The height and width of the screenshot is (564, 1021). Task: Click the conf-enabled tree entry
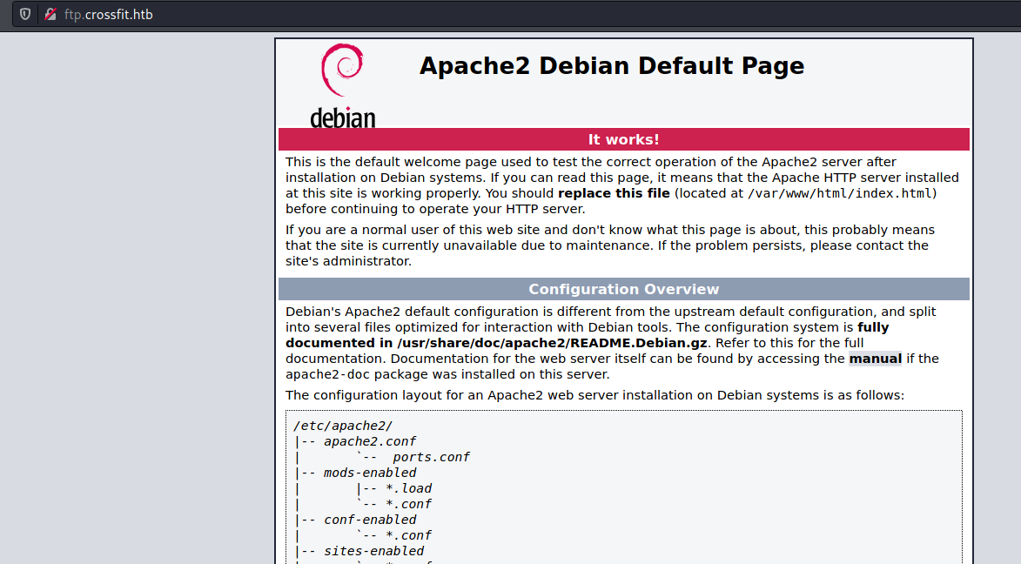[x=370, y=520]
